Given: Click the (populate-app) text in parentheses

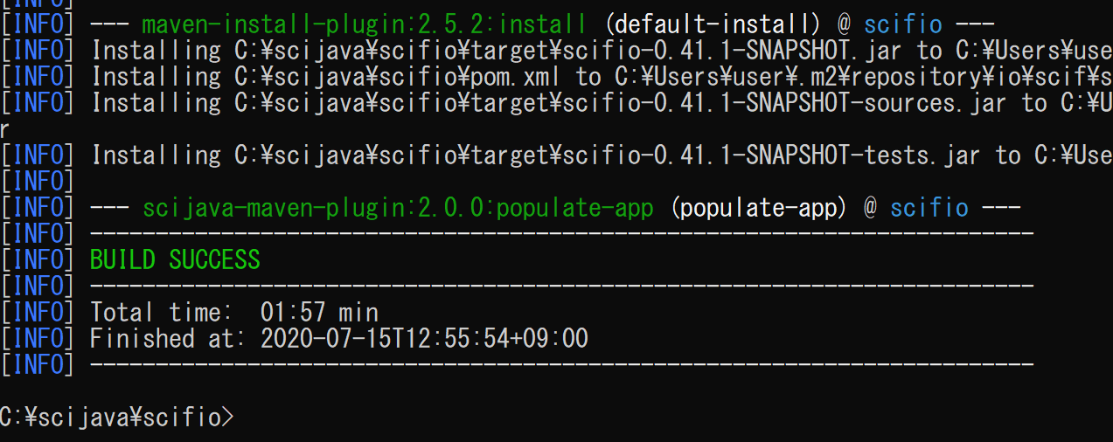Looking at the screenshot, I should click(760, 208).
